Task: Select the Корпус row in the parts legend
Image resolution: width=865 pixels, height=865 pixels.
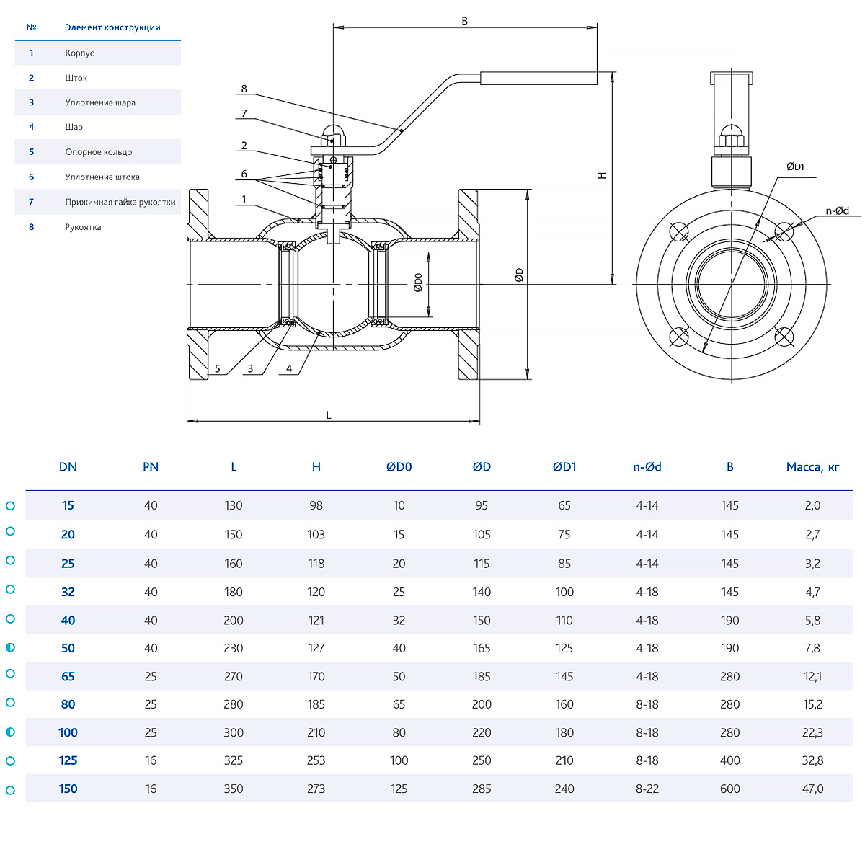Action: [97, 53]
